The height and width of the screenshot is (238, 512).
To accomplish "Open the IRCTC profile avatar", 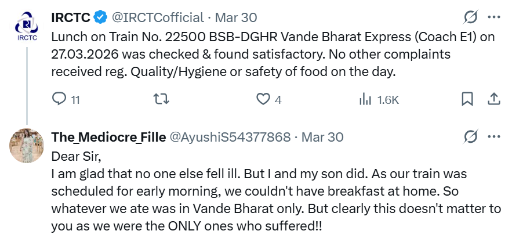I will 27,28.
